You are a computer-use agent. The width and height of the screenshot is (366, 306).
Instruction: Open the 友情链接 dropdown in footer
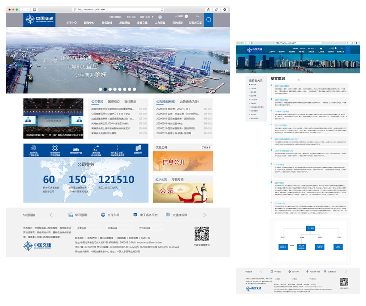click(x=119, y=228)
